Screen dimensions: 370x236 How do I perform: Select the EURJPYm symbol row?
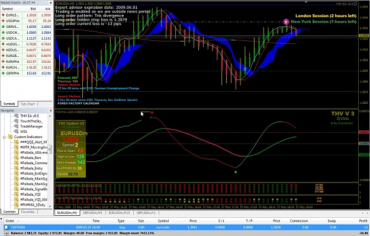pos(26,62)
